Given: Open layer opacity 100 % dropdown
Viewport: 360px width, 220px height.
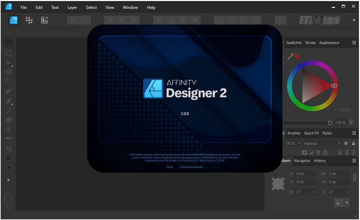Looking at the screenshot, I should [299, 143].
